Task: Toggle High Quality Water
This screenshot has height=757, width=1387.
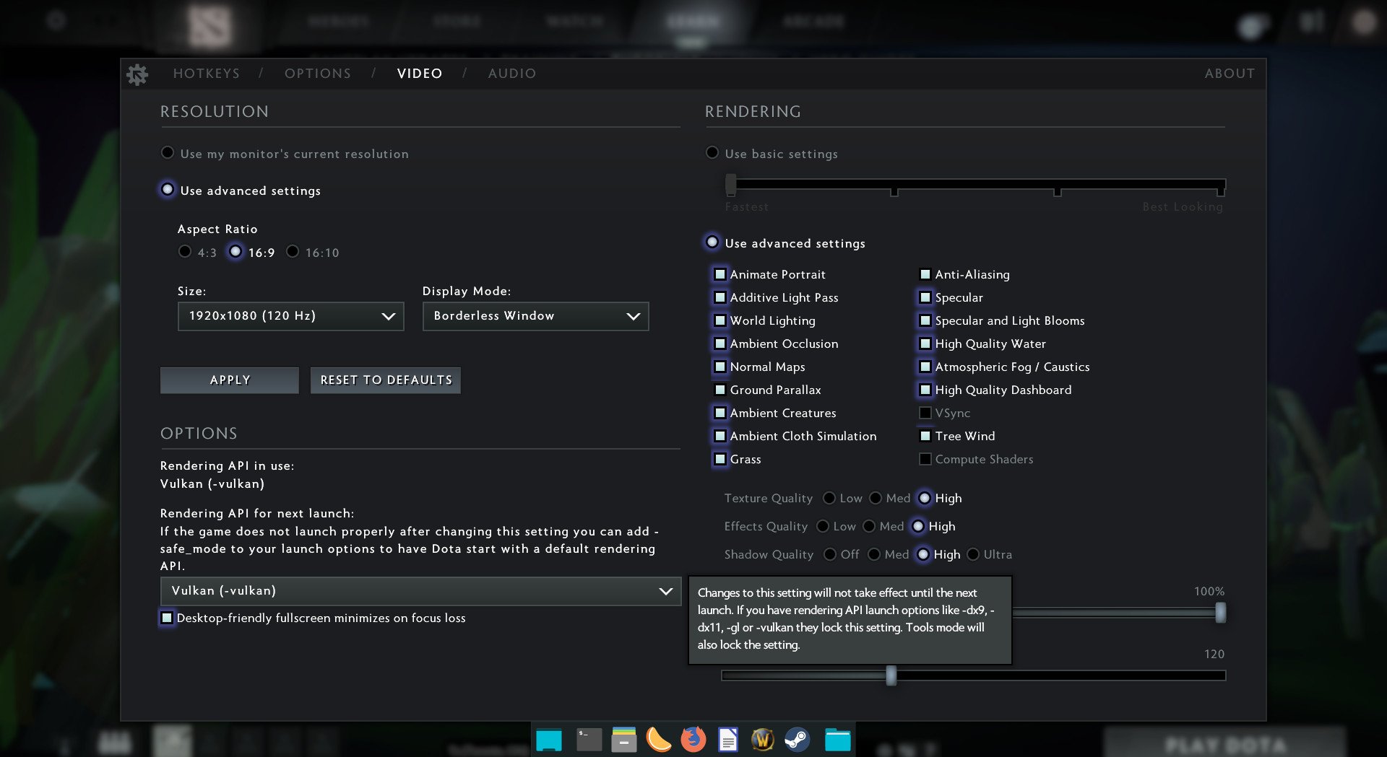Action: pos(925,344)
